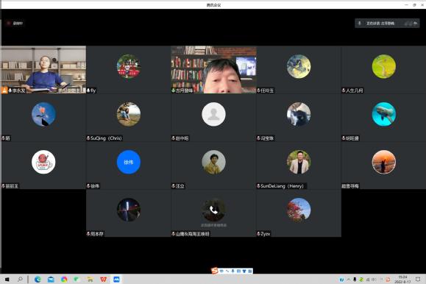Click the red cartoon cup logo avatar
The width and height of the screenshot is (426, 284).
tap(43, 162)
